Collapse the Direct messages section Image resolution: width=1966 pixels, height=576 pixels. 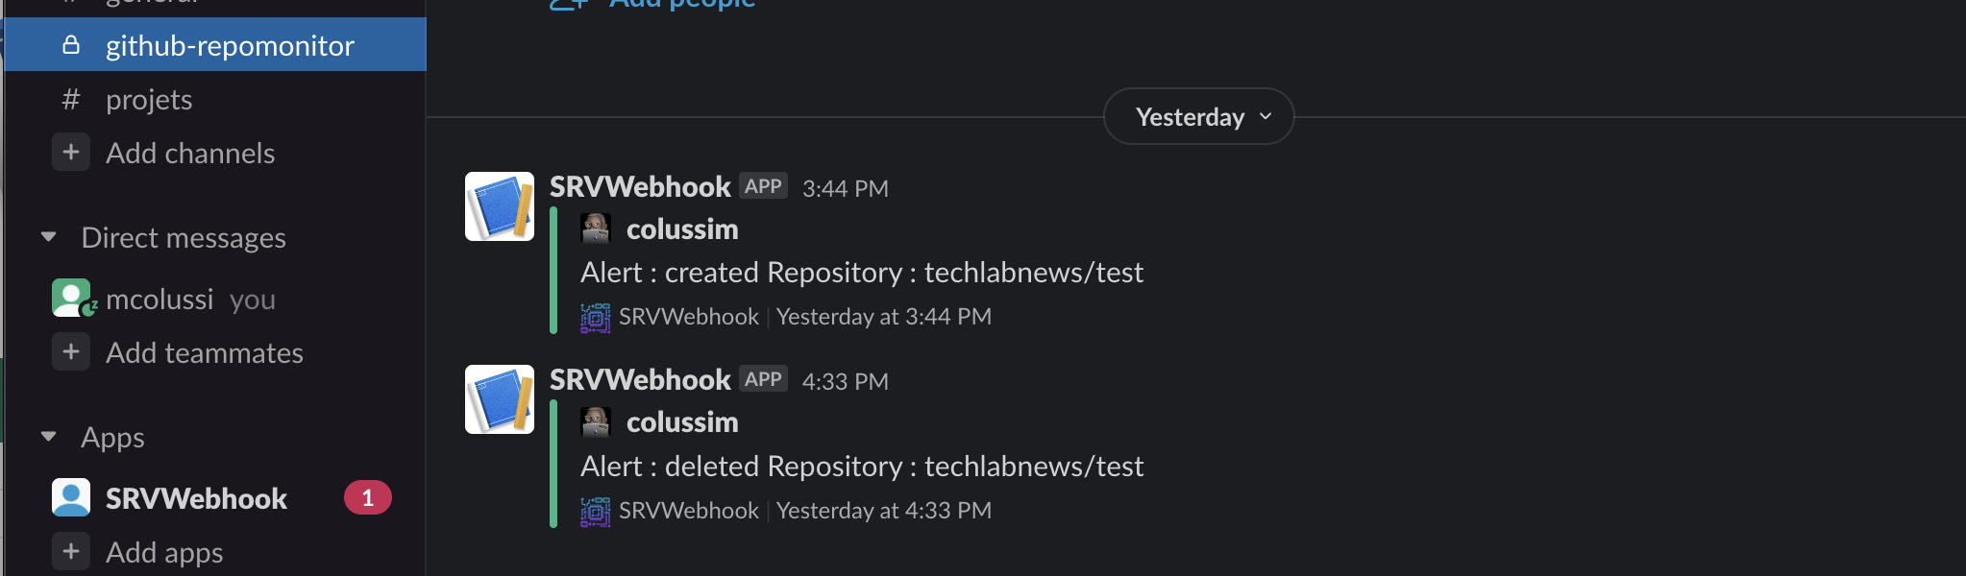tap(49, 237)
